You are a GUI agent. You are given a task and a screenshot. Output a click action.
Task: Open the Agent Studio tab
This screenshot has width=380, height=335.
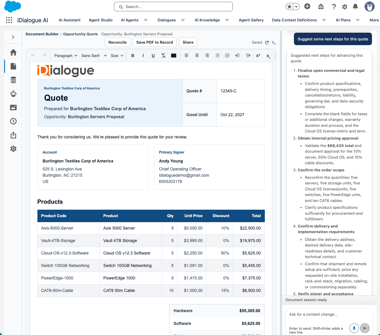coord(101,20)
